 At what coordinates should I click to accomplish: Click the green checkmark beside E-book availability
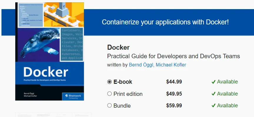coord(213,82)
